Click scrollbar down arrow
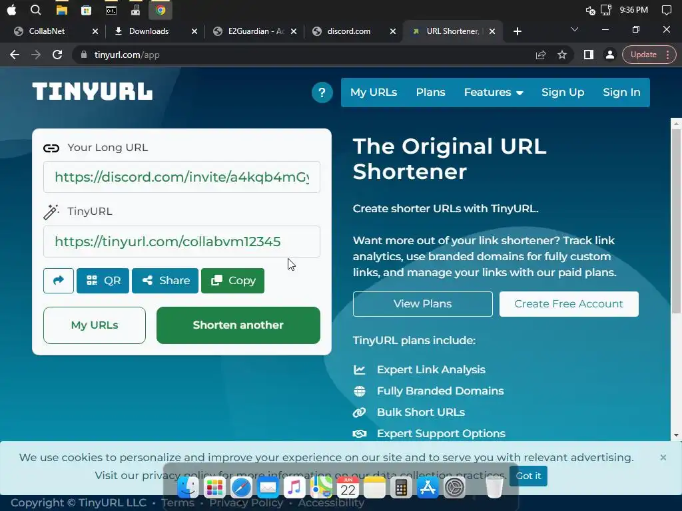 click(x=676, y=435)
